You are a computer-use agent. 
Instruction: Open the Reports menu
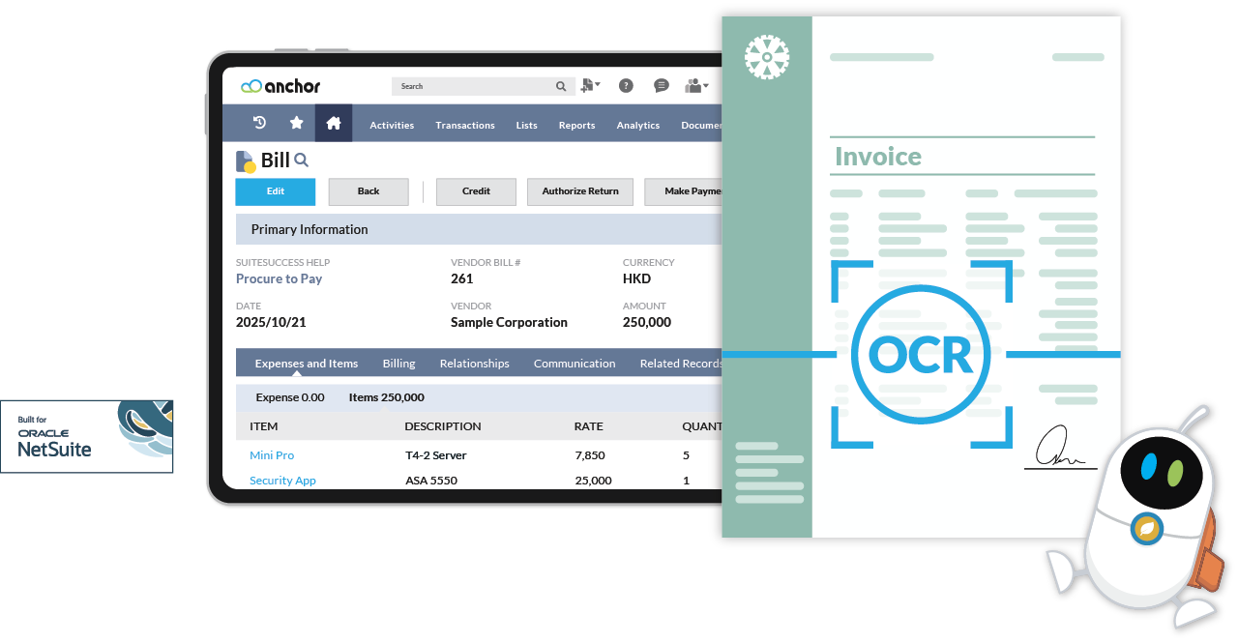point(576,125)
